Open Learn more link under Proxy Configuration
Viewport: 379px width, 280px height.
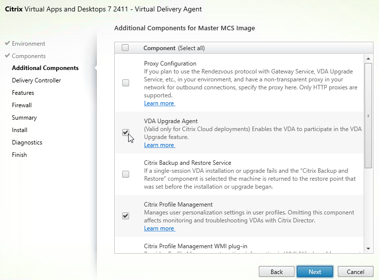[159, 103]
